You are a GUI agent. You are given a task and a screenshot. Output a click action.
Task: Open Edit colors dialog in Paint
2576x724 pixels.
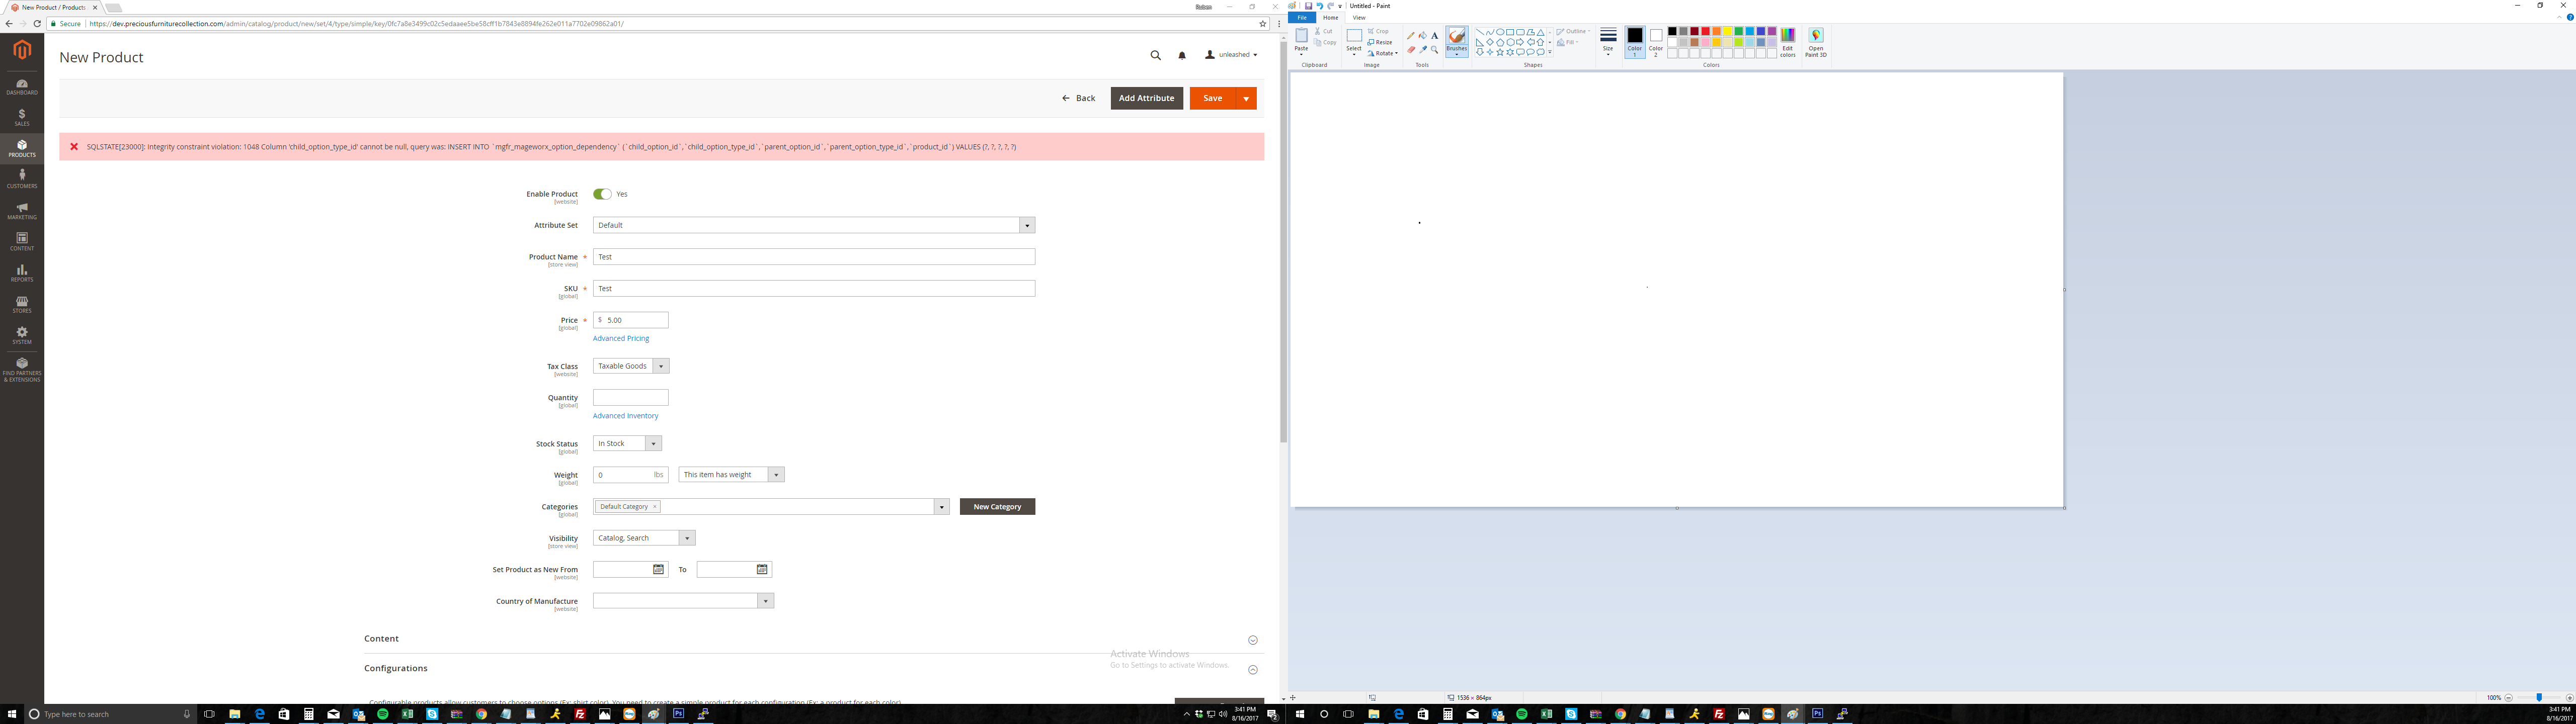1788,42
